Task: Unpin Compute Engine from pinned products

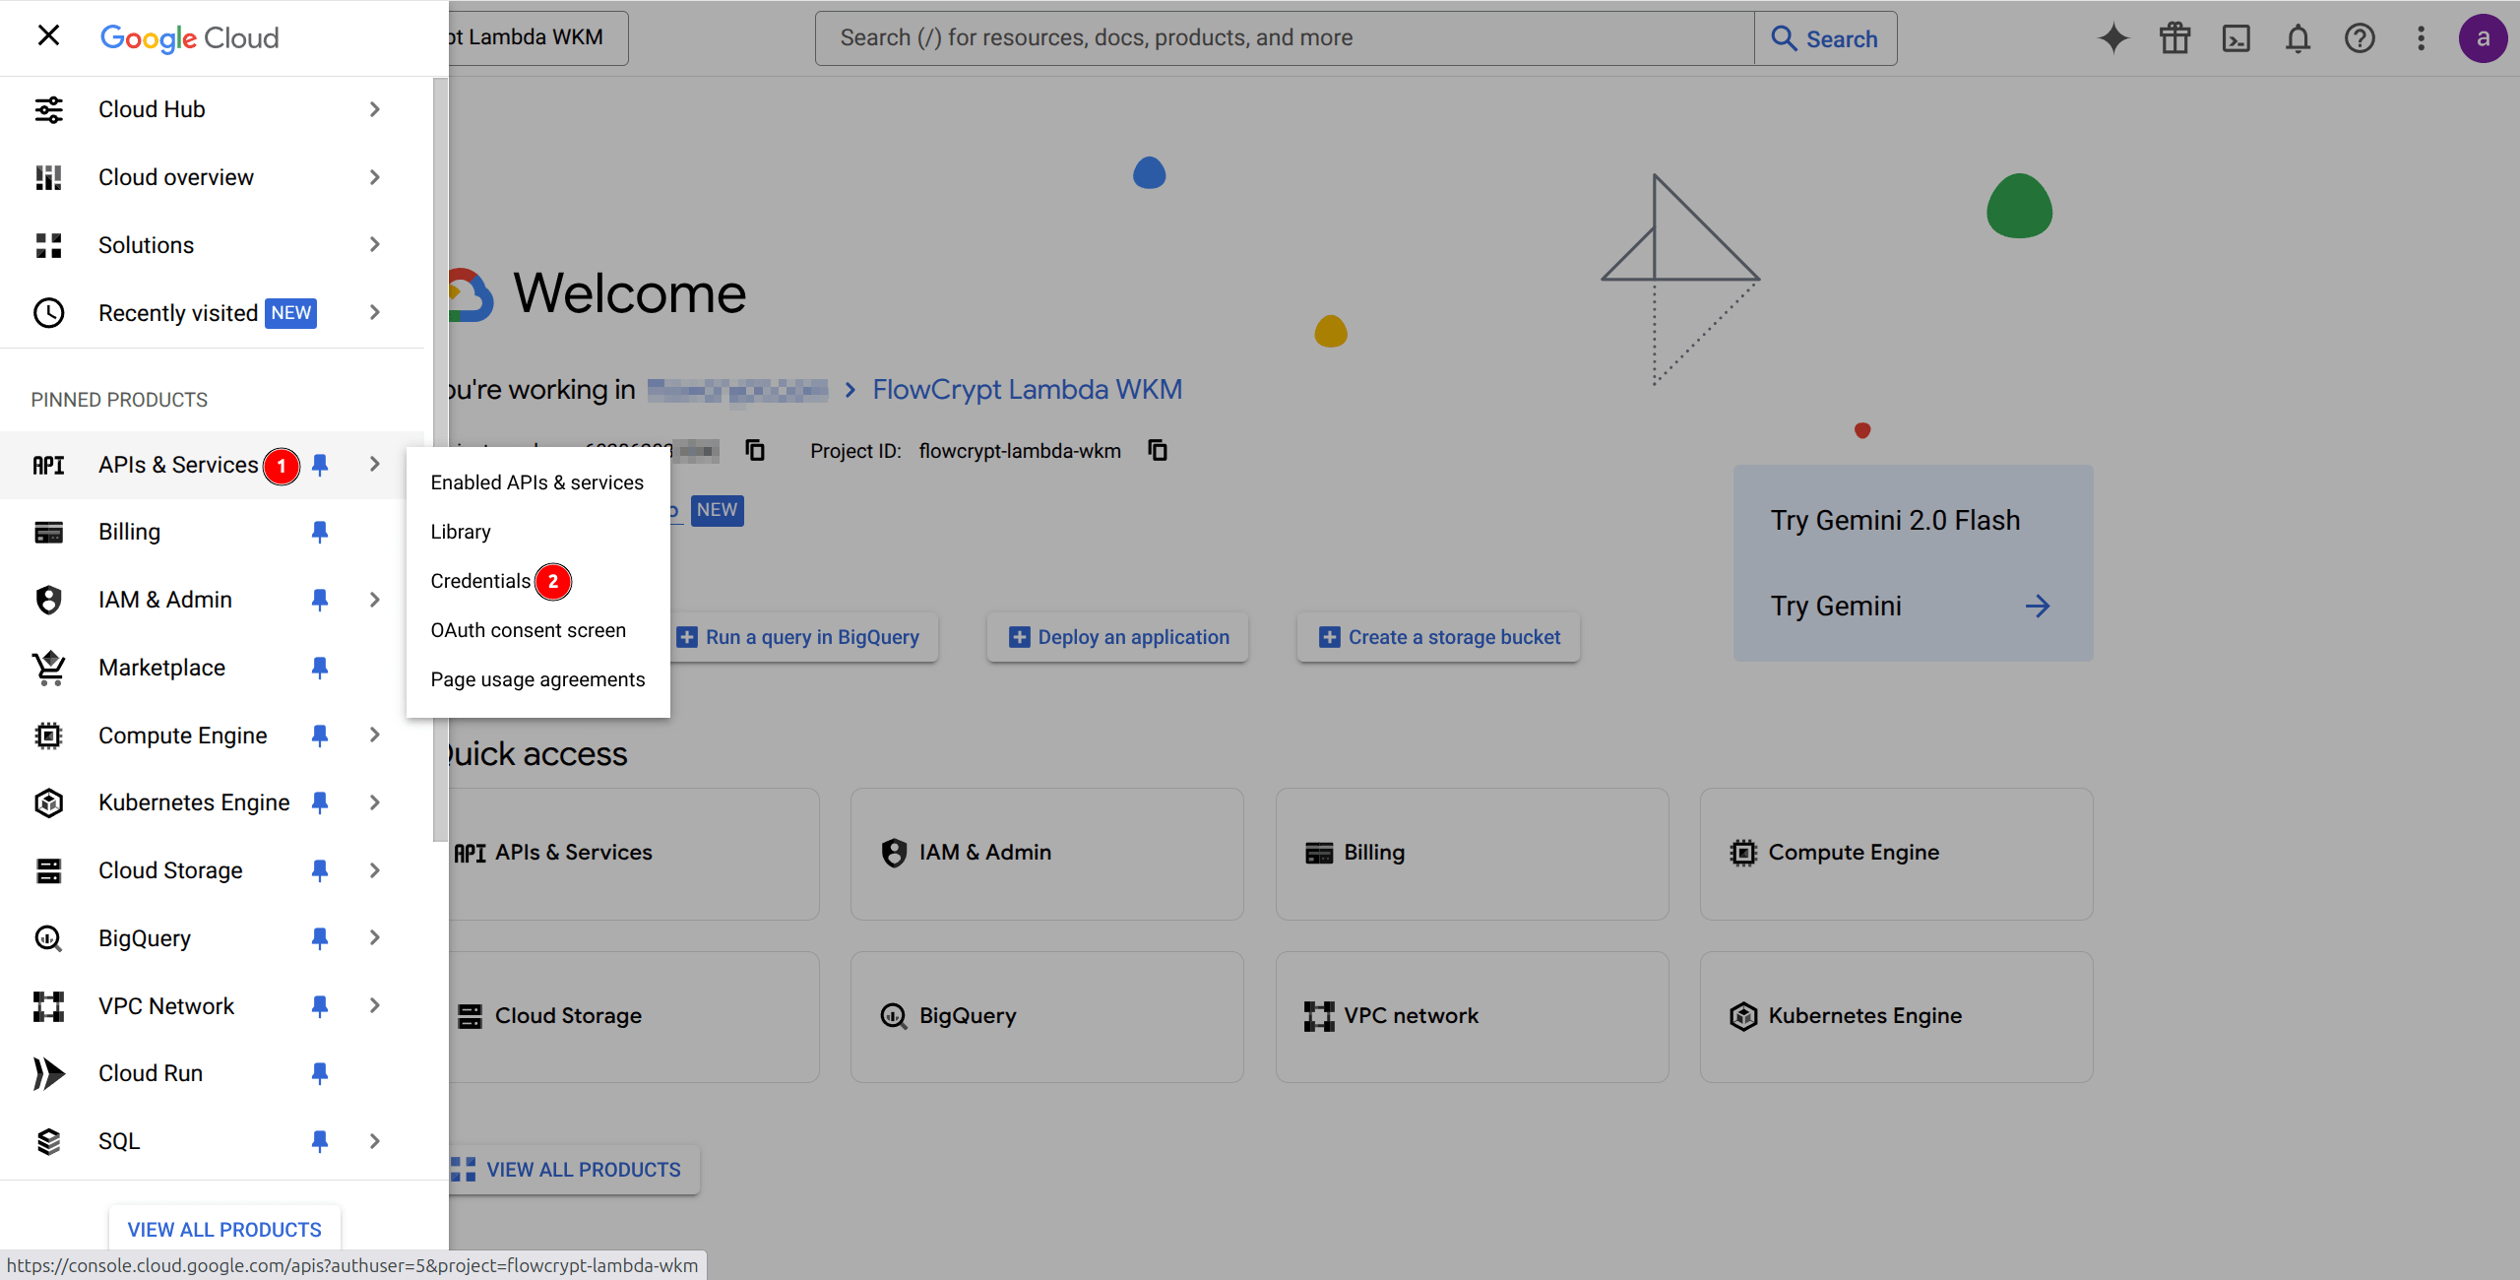Action: coord(320,736)
